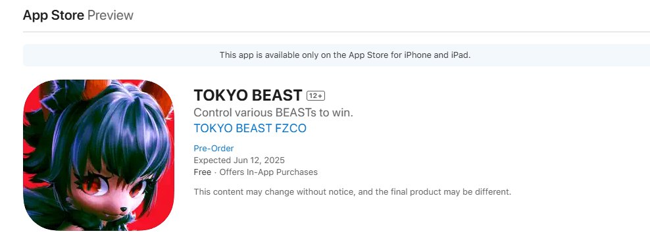Open the TOKYO BEAST FZCO developer page
This screenshot has width=650, height=246.
250,128
